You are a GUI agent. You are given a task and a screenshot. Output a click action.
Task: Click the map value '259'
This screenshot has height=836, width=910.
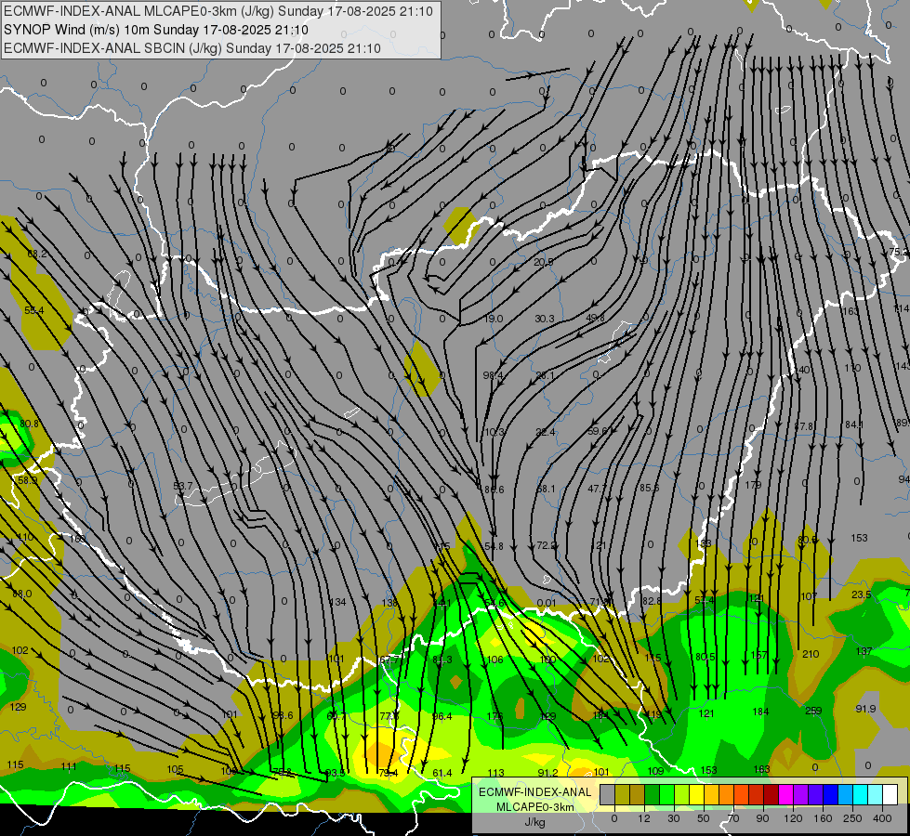click(813, 711)
